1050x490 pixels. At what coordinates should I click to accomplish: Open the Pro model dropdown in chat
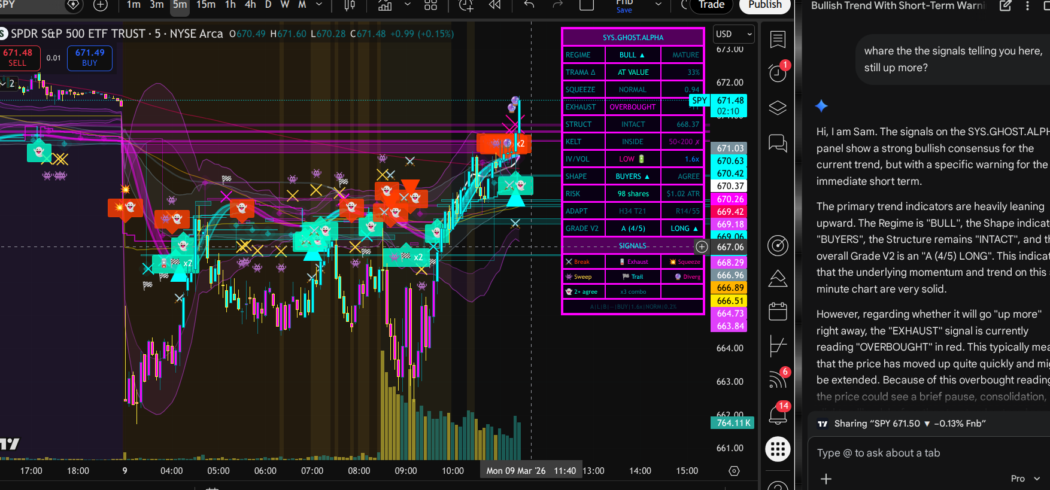1025,479
